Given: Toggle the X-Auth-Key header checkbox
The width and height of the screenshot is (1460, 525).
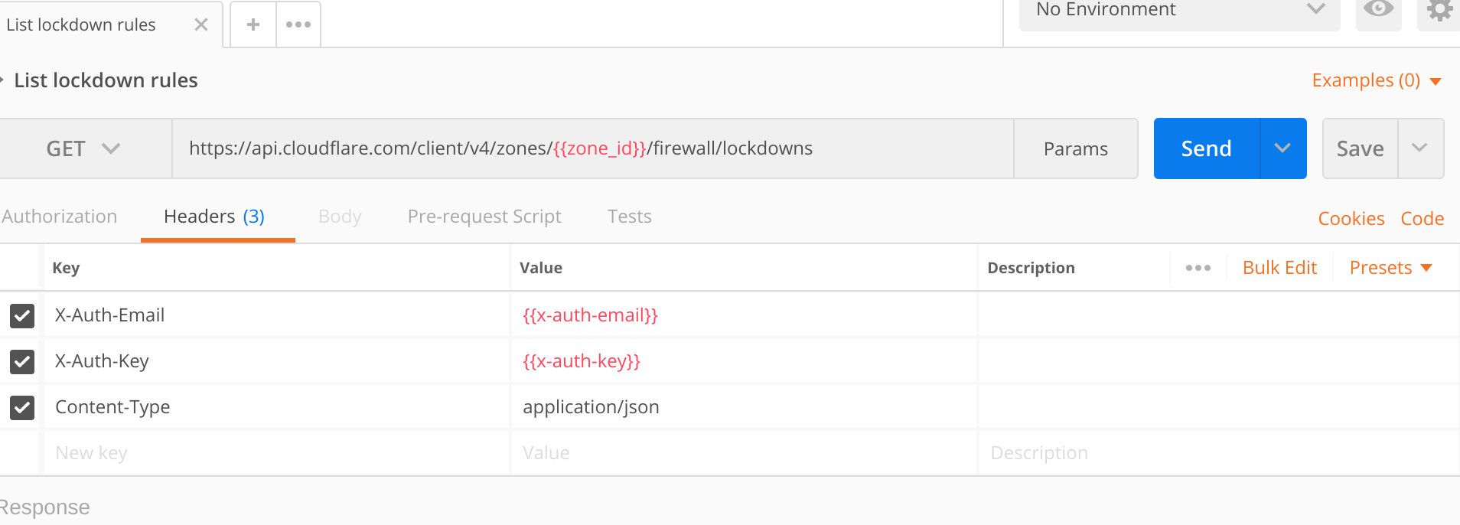Looking at the screenshot, I should [x=22, y=361].
